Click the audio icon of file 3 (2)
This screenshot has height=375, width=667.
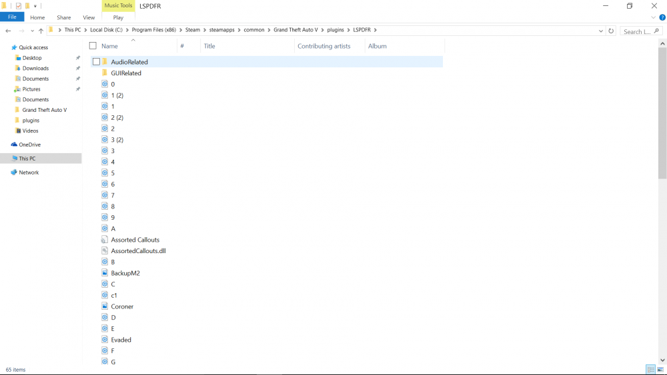[x=105, y=139]
